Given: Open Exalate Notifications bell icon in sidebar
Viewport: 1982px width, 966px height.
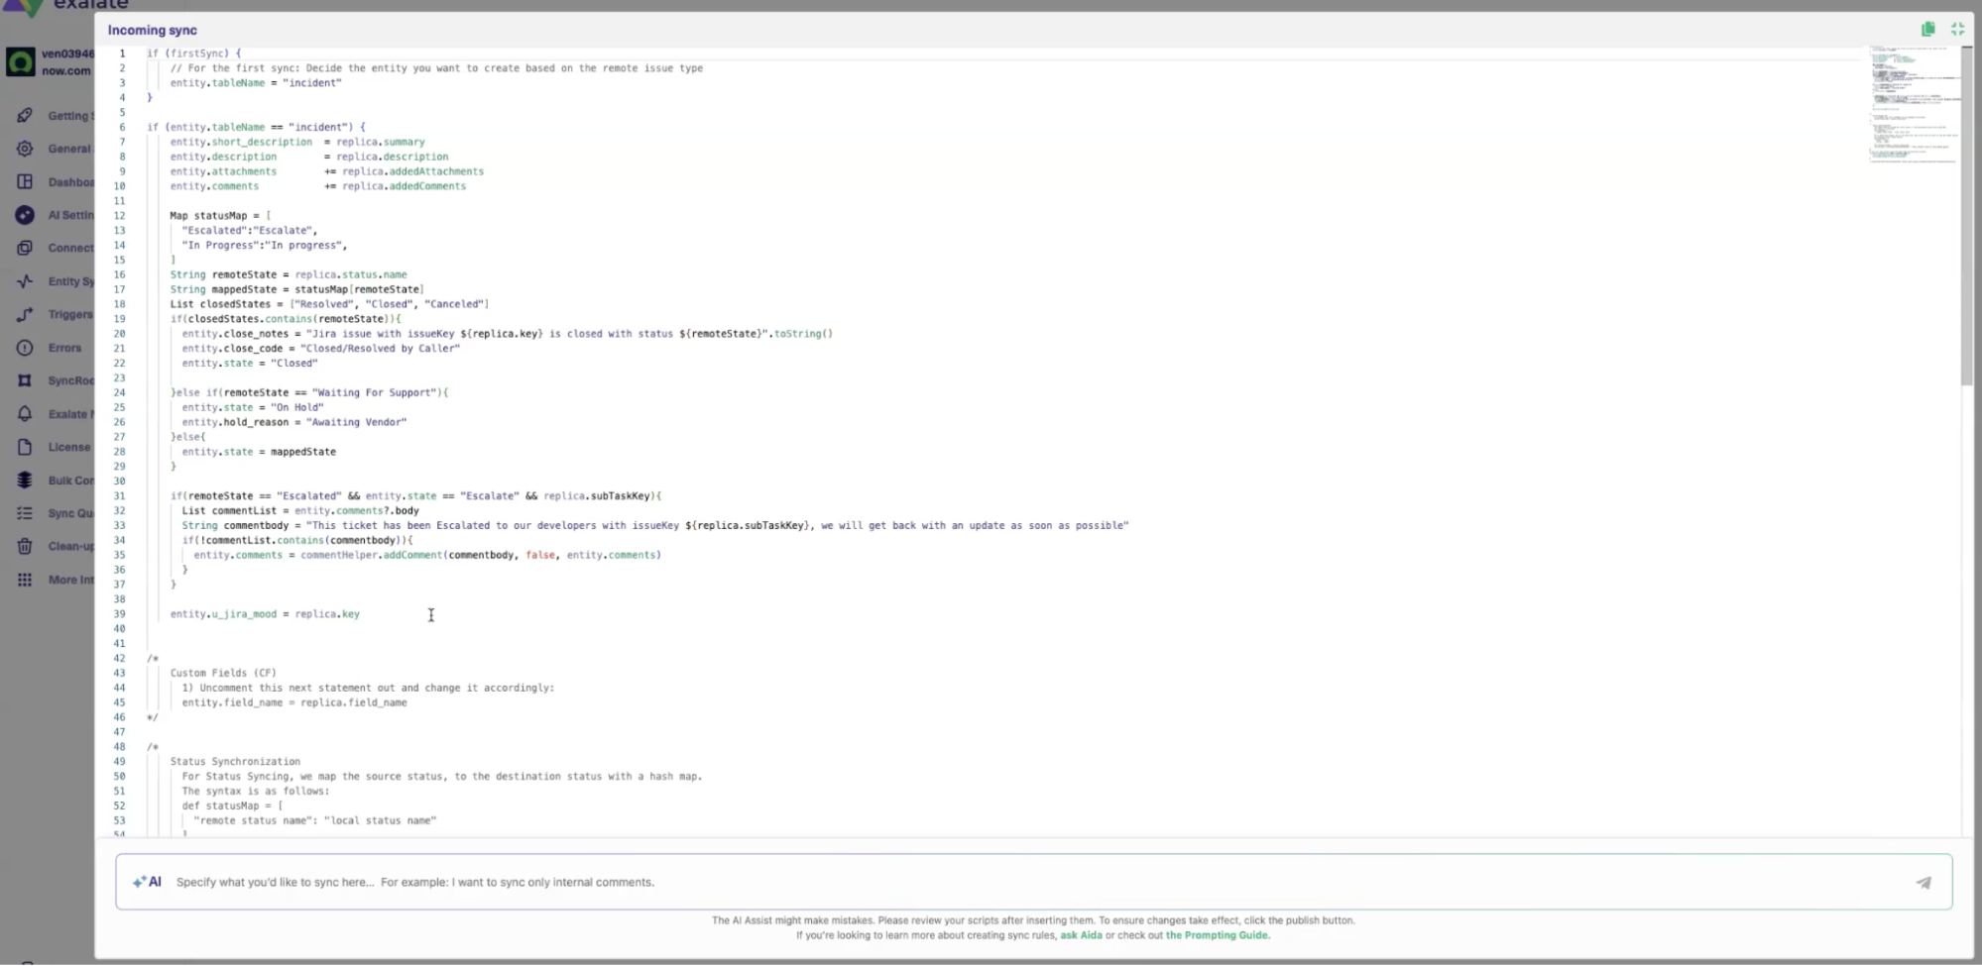Looking at the screenshot, I should (x=25, y=414).
